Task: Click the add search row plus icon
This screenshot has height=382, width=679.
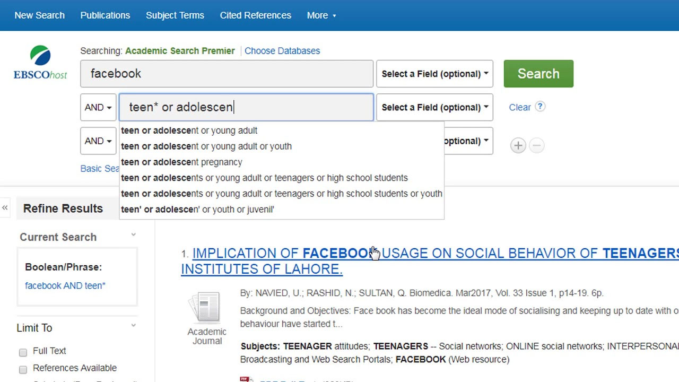Action: click(518, 145)
